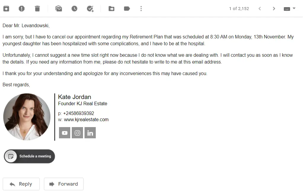The width and height of the screenshot is (303, 193).
Task: Open Kate Jordan's LinkedIn page
Action: [90, 133]
